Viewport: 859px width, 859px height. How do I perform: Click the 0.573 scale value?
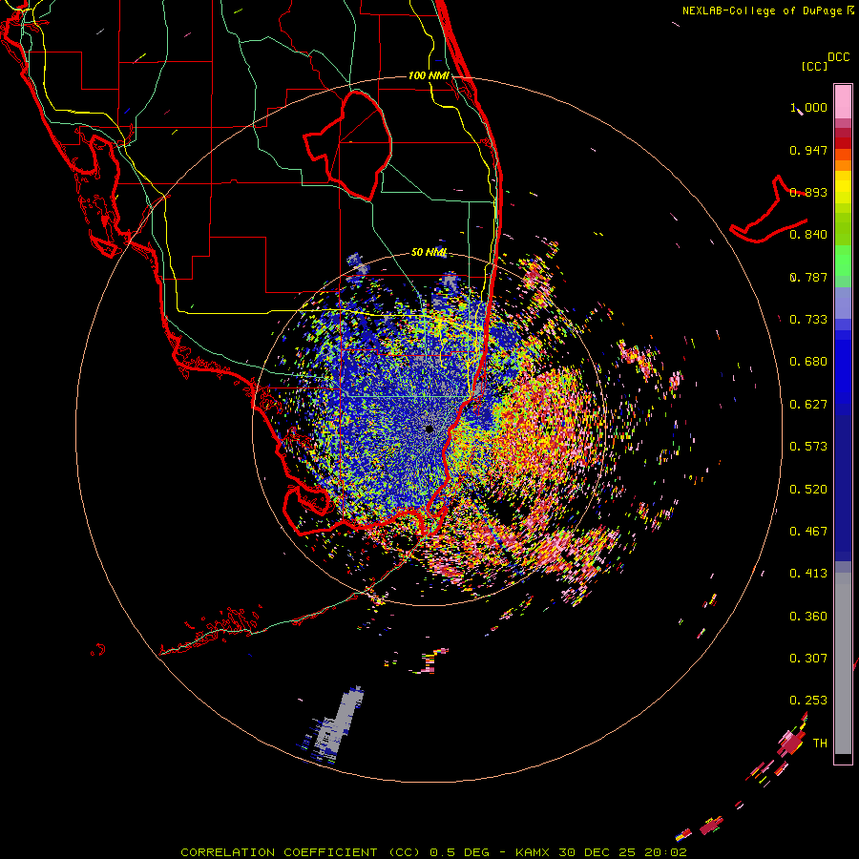pyautogui.click(x=808, y=447)
